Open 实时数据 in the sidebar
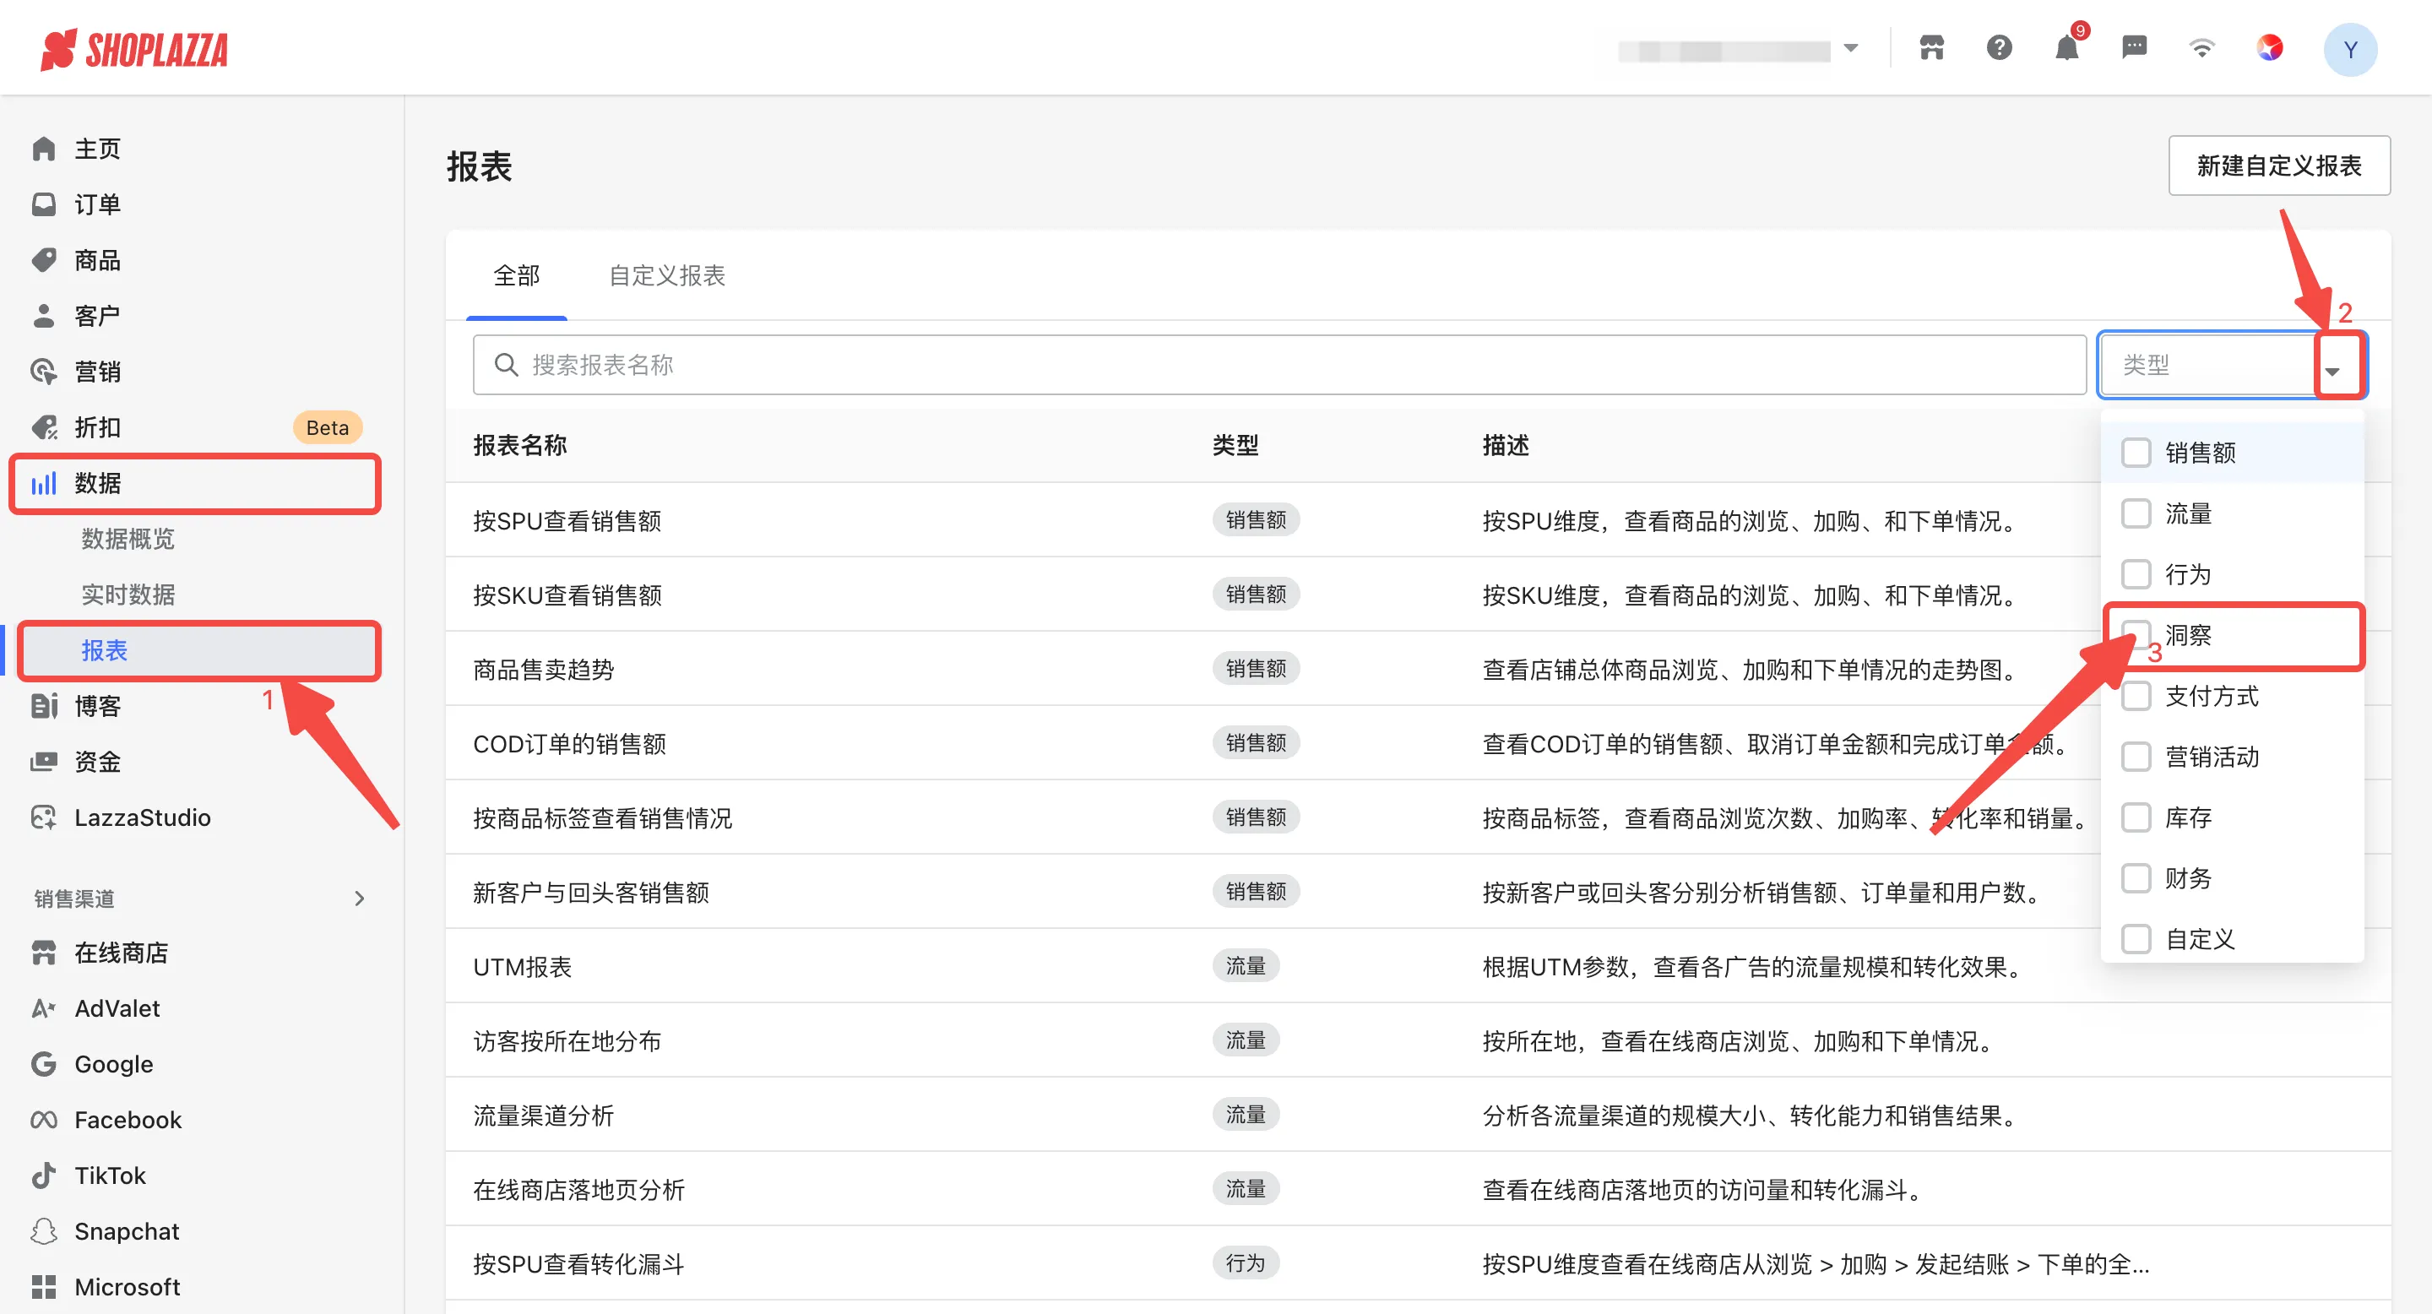Image resolution: width=2432 pixels, height=1314 pixels. pyautogui.click(x=128, y=595)
